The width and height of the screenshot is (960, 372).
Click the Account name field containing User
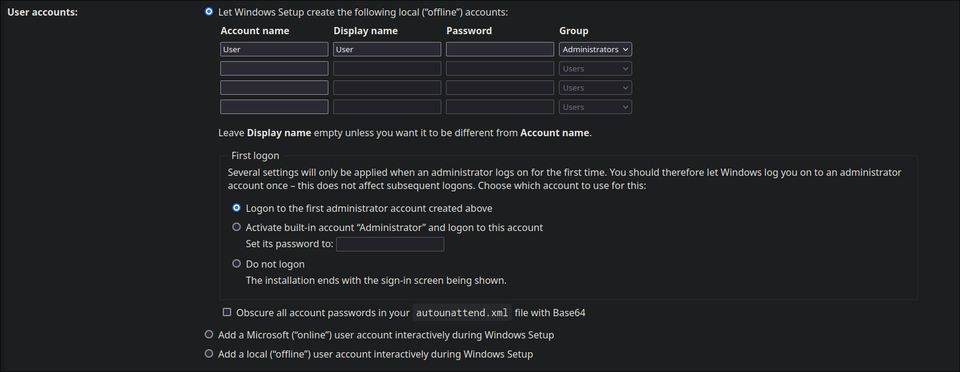(274, 49)
